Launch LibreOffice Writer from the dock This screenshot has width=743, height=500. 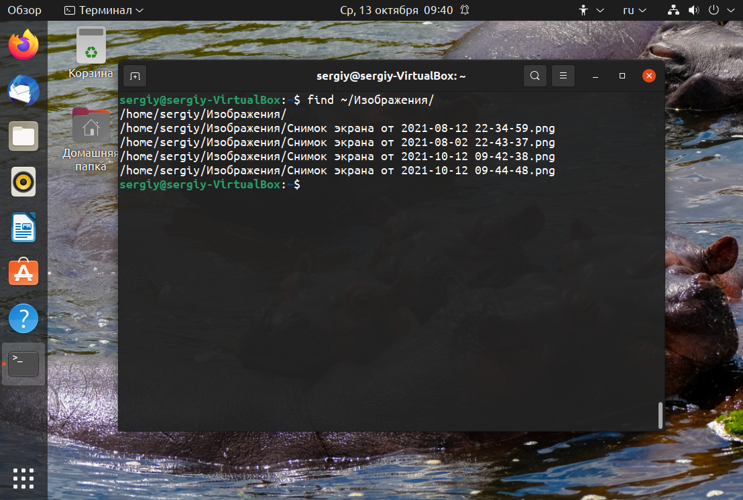tap(23, 227)
